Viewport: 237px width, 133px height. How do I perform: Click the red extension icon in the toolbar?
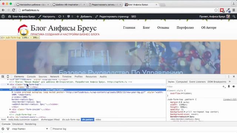point(222,10)
